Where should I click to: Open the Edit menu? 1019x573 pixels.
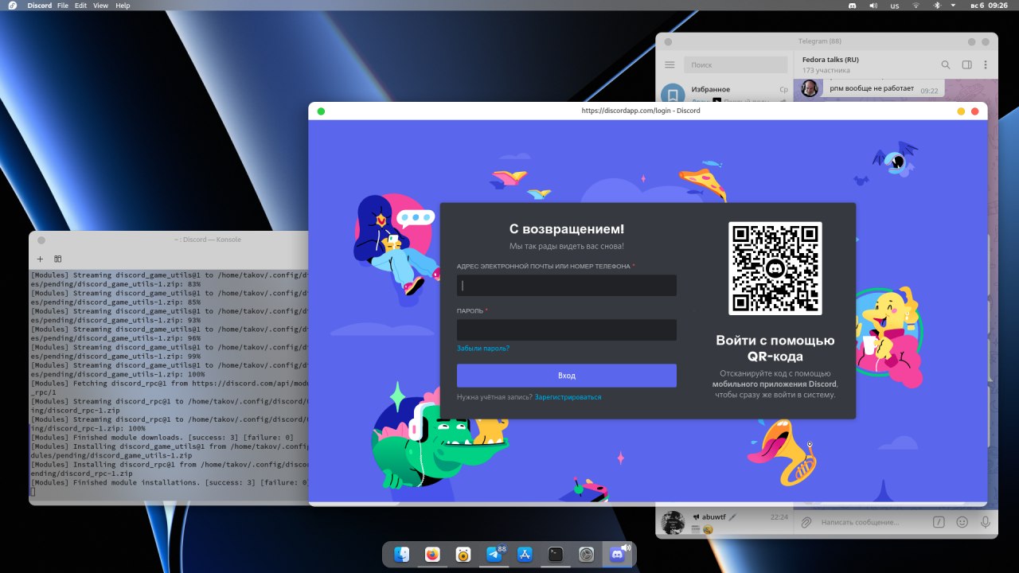click(80, 6)
